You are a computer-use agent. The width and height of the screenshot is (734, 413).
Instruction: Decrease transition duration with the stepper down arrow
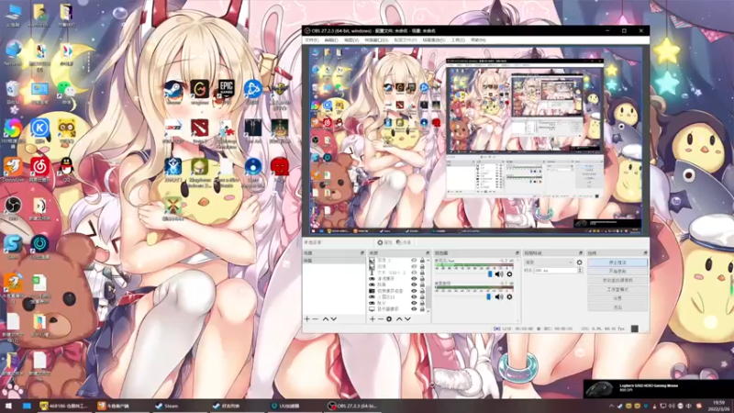click(x=580, y=272)
